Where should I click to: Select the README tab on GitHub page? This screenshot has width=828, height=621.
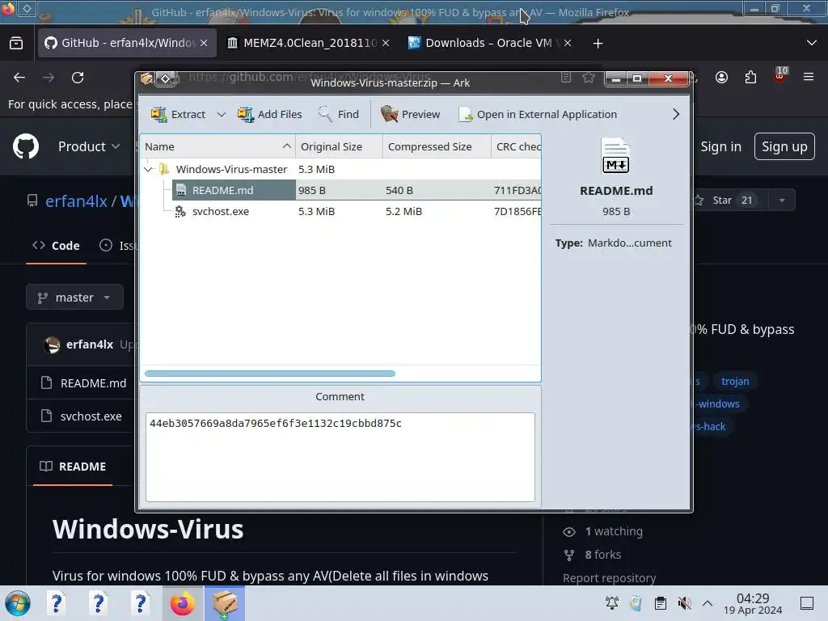[x=73, y=467]
